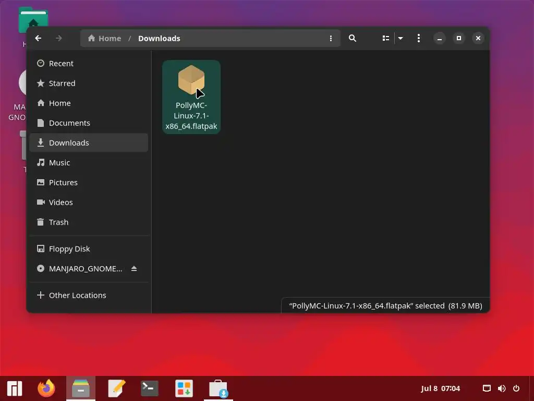Maximize the Files window
This screenshot has width=534, height=401.
tap(459, 38)
